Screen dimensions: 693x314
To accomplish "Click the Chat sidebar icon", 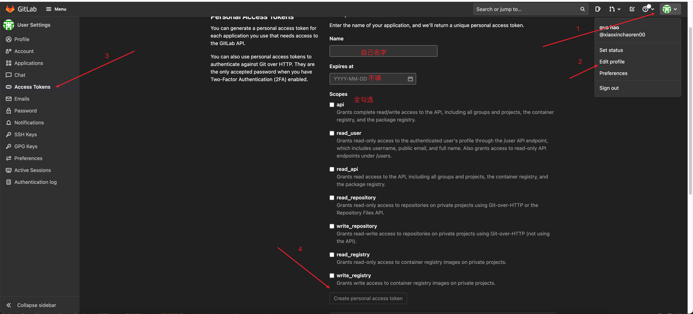I will [x=9, y=75].
